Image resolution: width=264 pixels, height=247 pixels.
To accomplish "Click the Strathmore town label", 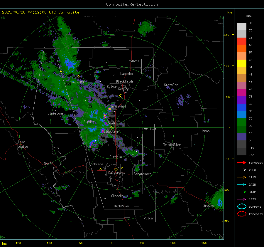I will [143, 174].
